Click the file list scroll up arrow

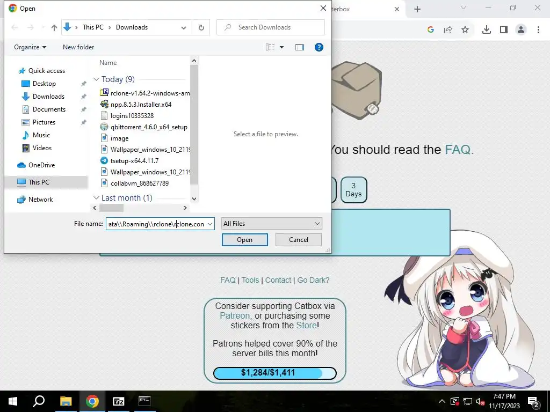[194, 61]
